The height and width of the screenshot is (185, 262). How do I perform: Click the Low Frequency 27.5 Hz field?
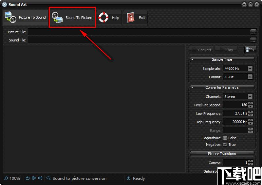[235, 114]
